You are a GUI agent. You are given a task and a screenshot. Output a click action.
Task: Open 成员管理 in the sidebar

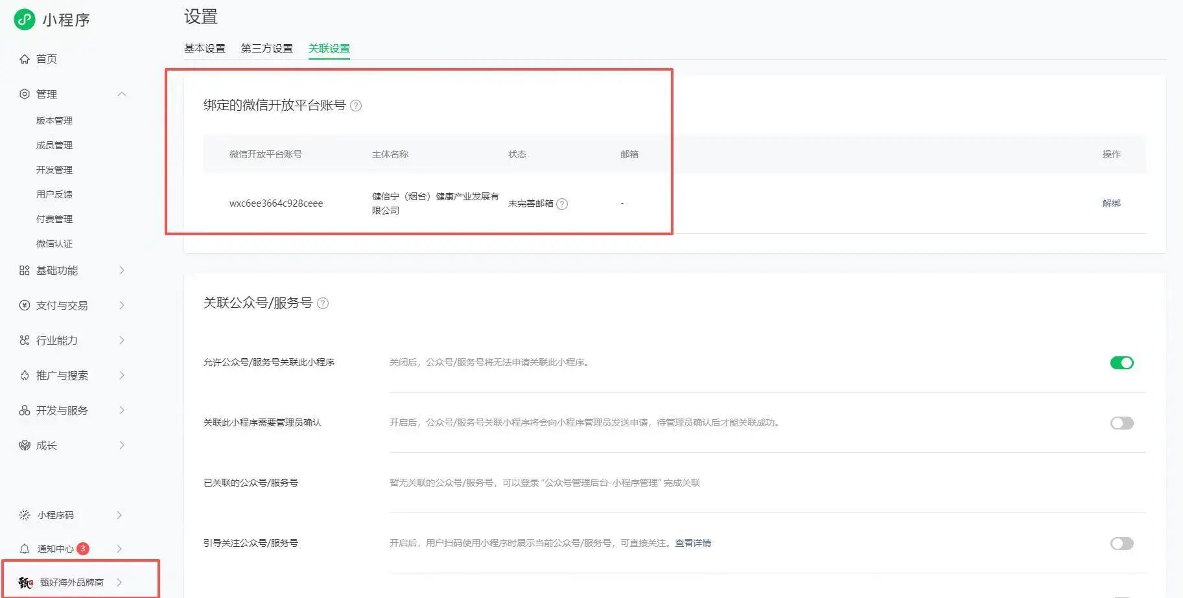pos(54,145)
